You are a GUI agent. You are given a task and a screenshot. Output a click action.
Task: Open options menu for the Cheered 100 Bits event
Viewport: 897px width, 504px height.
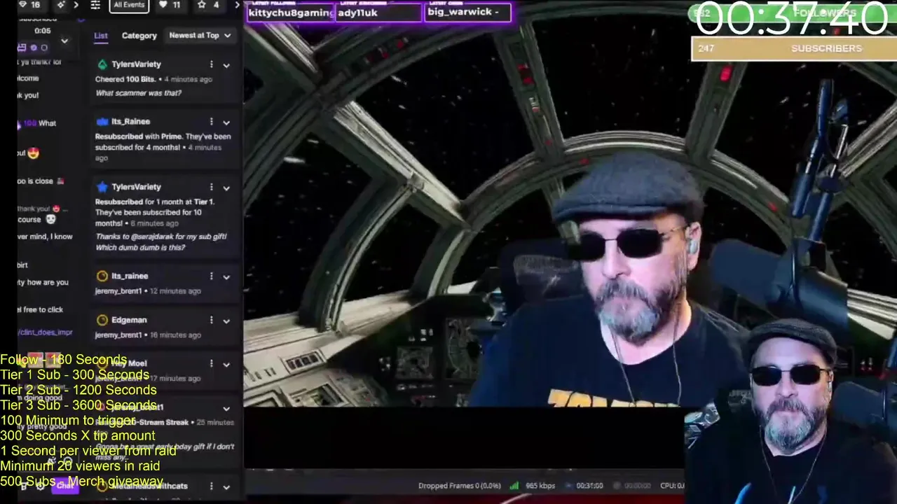[x=211, y=64]
